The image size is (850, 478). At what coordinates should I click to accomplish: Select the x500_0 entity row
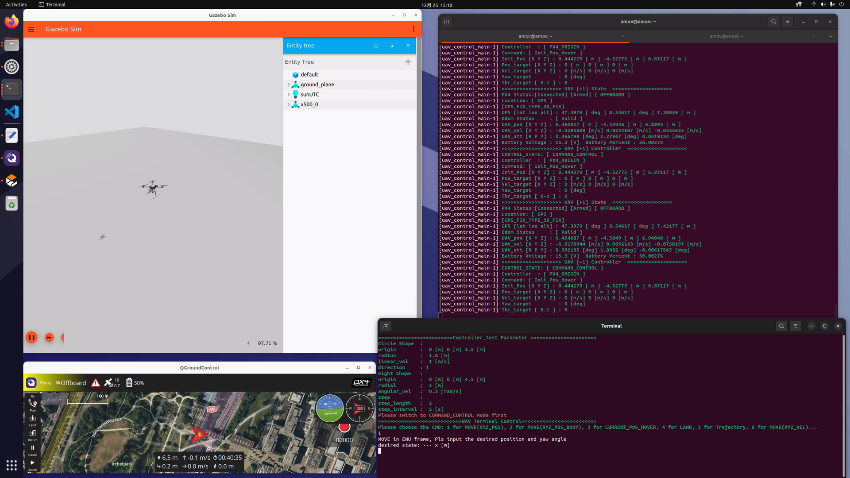tap(349, 105)
